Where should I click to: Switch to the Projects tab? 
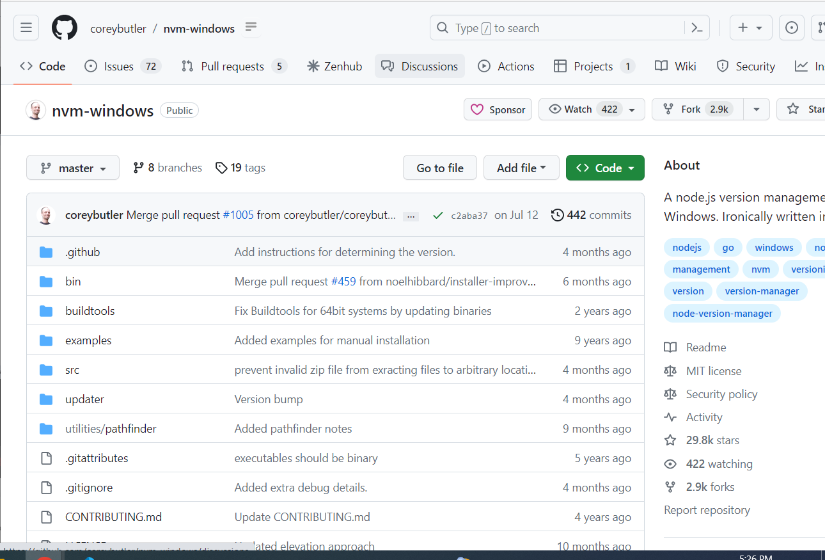click(x=594, y=66)
